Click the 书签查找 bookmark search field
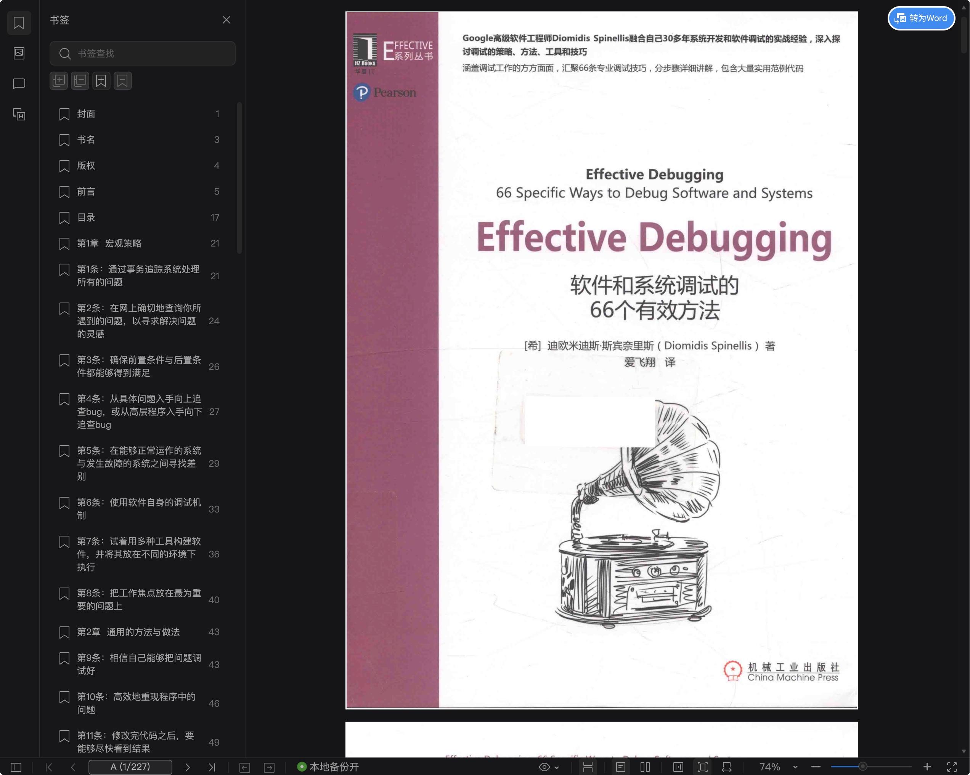The height and width of the screenshot is (775, 970). [x=142, y=53]
